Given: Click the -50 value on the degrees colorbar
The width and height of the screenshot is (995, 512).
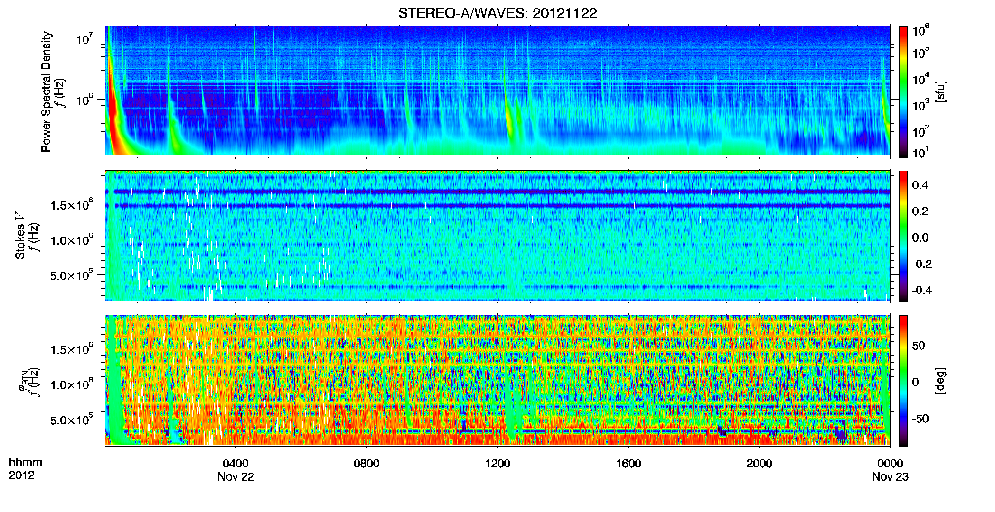Looking at the screenshot, I should coord(920,419).
